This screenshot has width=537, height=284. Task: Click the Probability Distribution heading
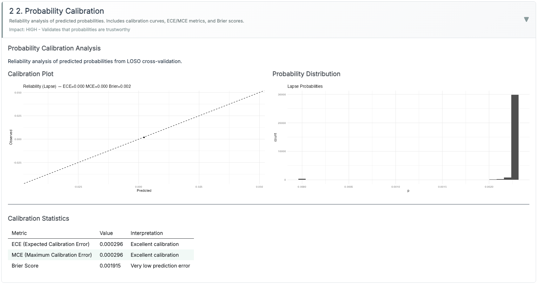[x=306, y=74]
